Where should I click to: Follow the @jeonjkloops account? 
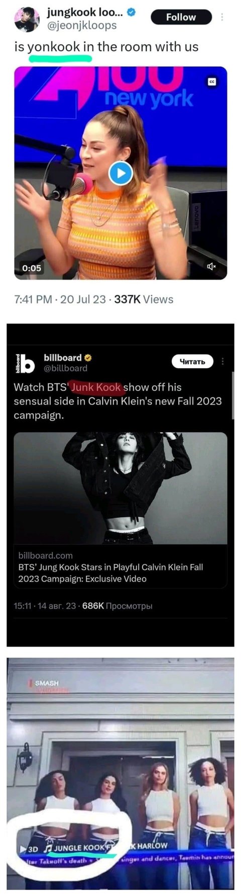181,17
